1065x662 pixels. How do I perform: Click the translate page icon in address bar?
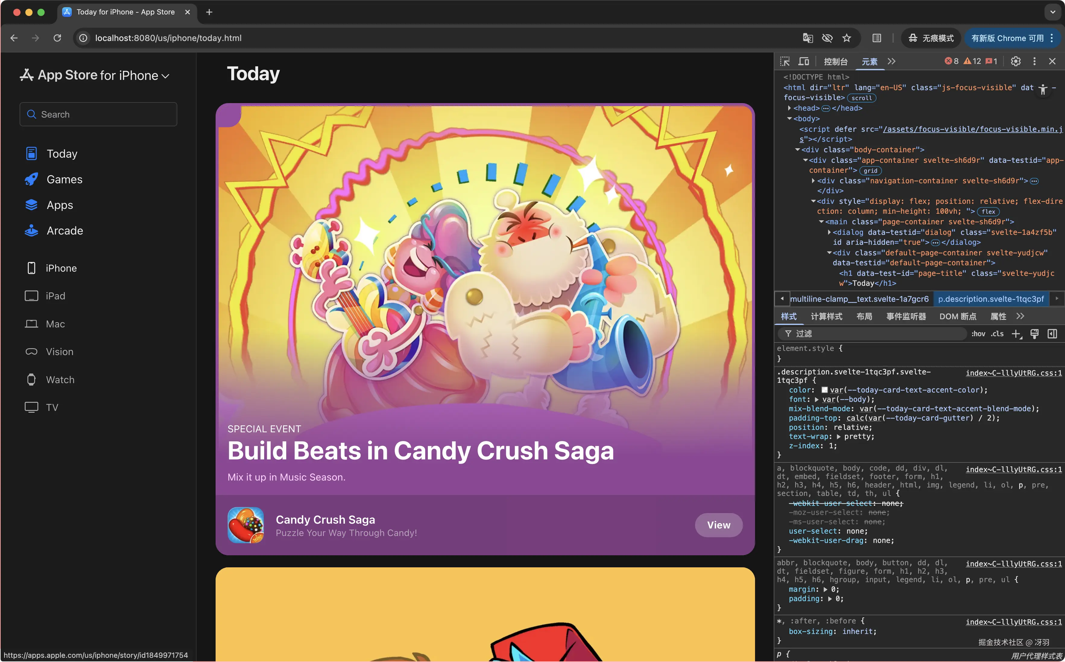pos(807,38)
